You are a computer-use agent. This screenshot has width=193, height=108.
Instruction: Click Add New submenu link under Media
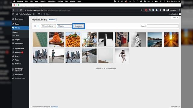pyautogui.click(x=16, y=35)
